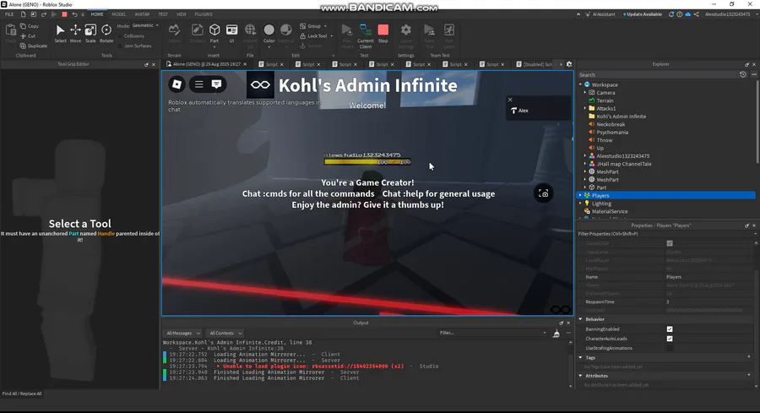The image size is (760, 413).
Task: Switch the Current: Client view
Action: [366, 35]
